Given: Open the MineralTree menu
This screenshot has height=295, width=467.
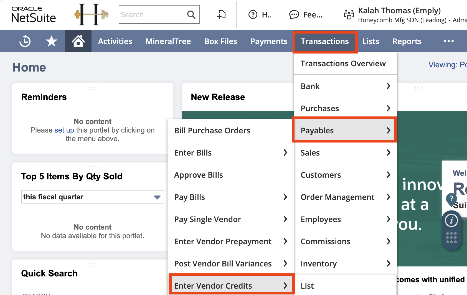Looking at the screenshot, I should (x=168, y=41).
